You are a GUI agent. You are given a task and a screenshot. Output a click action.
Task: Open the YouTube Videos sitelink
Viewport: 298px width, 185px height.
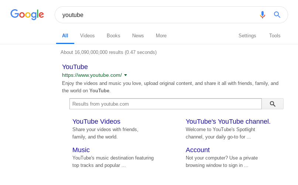[x=96, y=121]
